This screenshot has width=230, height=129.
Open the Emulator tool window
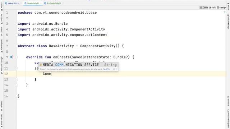229,101
